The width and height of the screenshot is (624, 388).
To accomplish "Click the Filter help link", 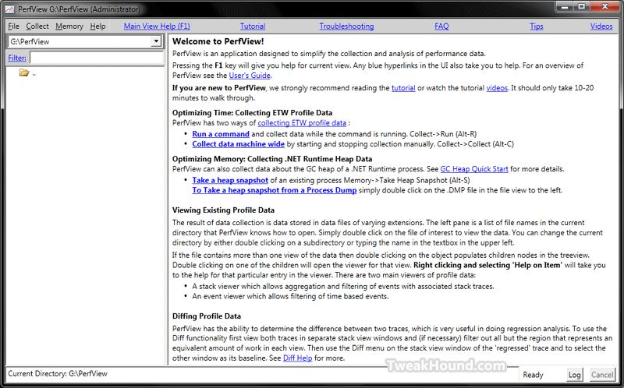I will pyautogui.click(x=17, y=58).
